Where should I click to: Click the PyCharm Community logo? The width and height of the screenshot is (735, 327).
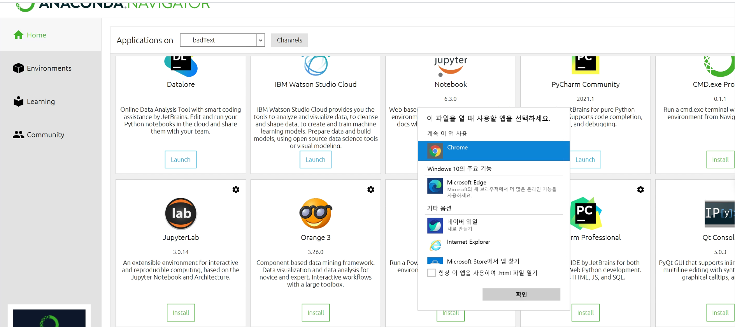pyautogui.click(x=585, y=65)
